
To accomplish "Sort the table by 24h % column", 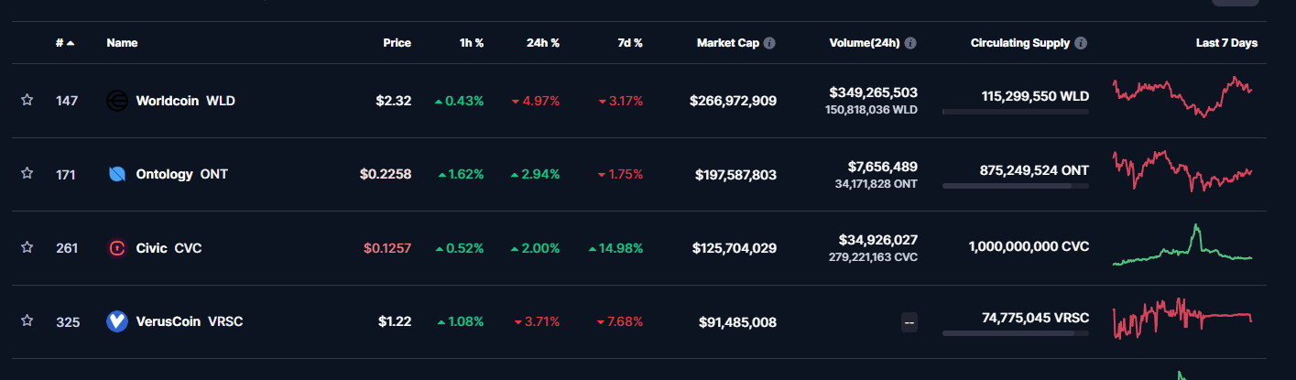I will coord(542,43).
